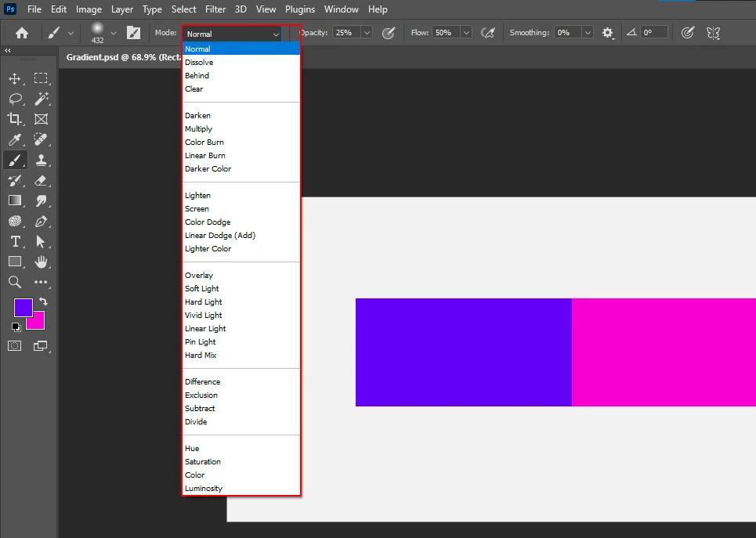This screenshot has width=756, height=538.
Task: Select the Move tool
Action: coord(14,78)
